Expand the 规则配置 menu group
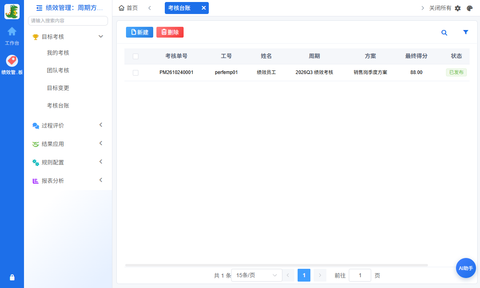Viewport: 480px width, 288px height. click(x=101, y=162)
